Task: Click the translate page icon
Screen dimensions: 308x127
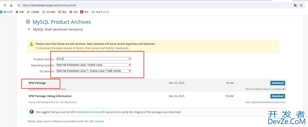Action: [295, 5]
